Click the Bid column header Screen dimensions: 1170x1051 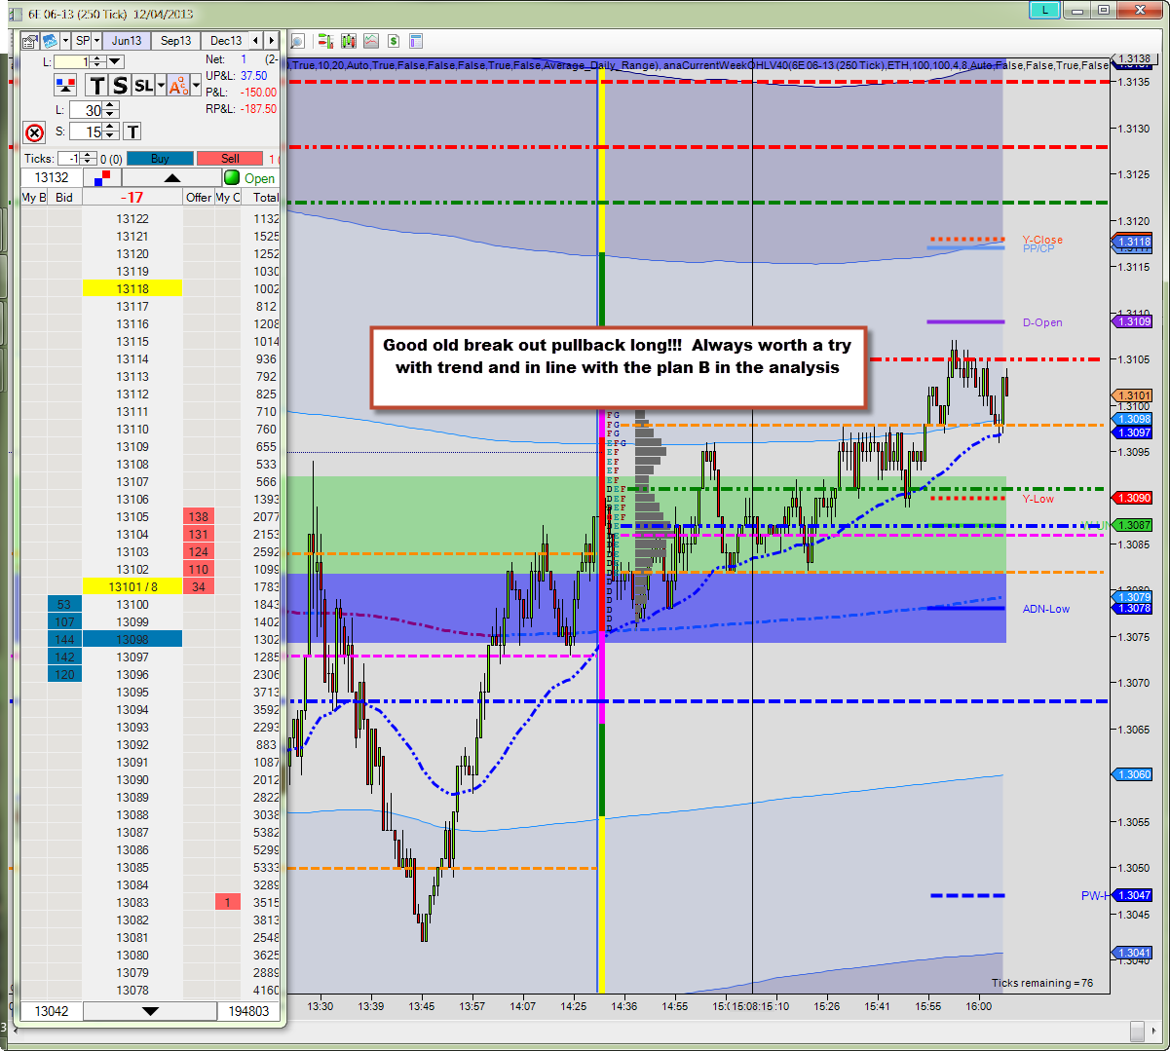click(x=64, y=197)
